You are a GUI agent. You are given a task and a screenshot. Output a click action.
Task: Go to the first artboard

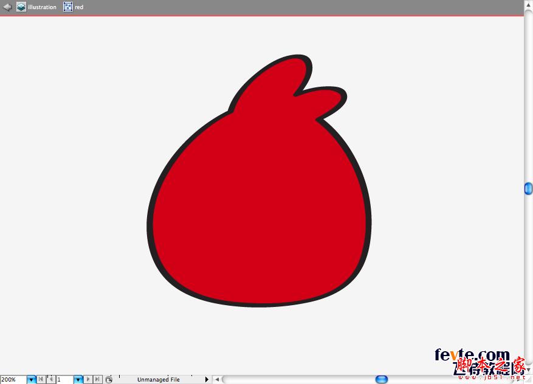(41, 379)
